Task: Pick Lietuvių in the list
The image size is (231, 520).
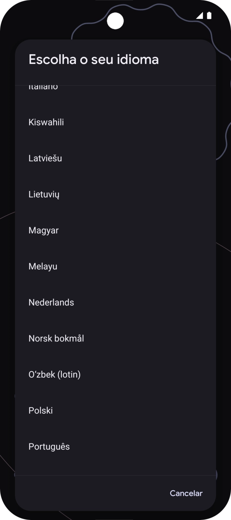Action: (x=115, y=194)
